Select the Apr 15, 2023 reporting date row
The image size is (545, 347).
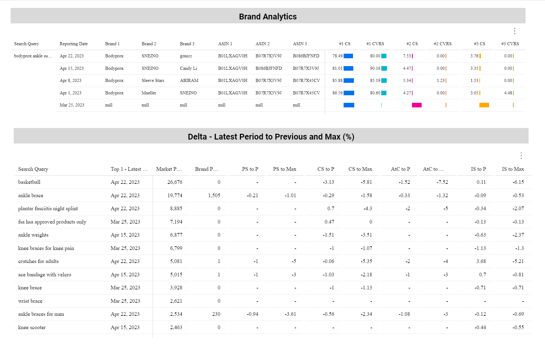[291, 68]
